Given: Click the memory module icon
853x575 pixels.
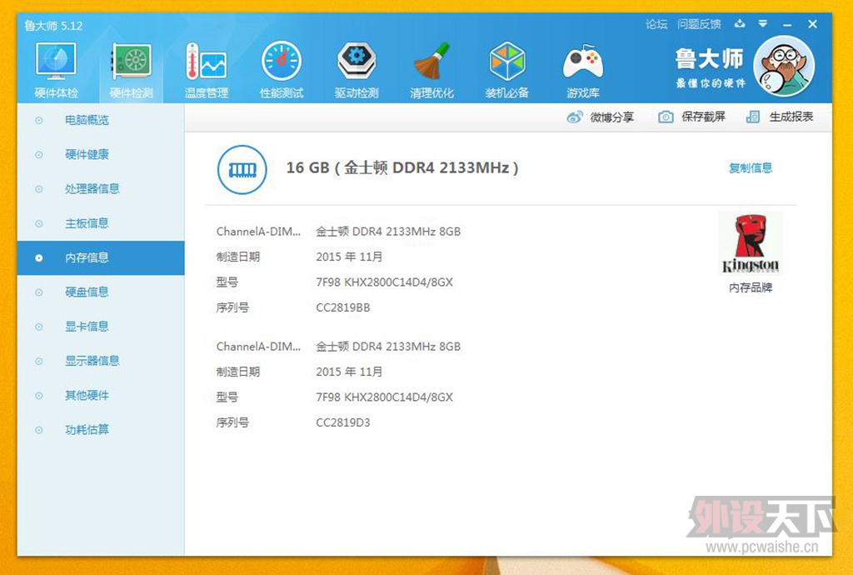Looking at the screenshot, I should [242, 170].
